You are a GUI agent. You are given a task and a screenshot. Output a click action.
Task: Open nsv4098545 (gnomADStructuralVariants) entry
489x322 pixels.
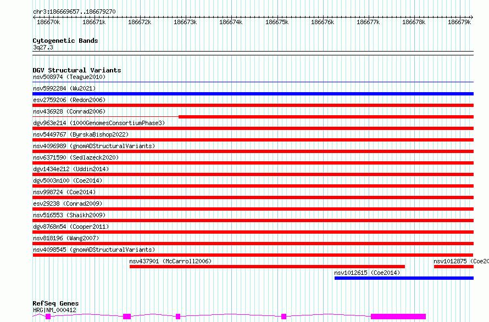point(94,250)
